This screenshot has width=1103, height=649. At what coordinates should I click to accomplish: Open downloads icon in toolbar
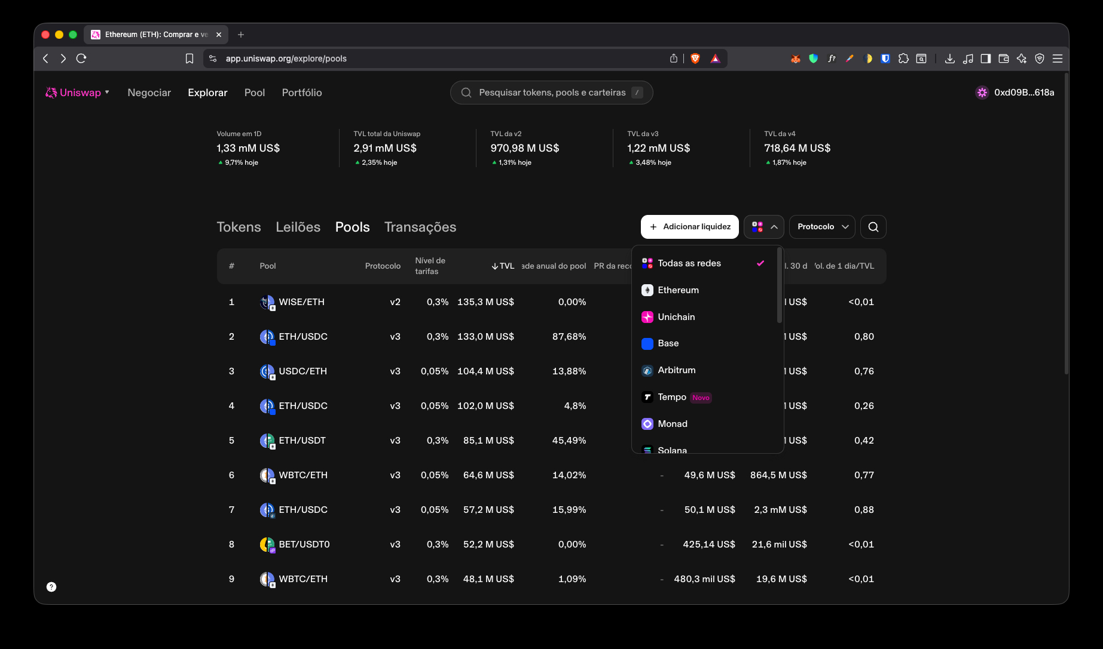(x=949, y=59)
